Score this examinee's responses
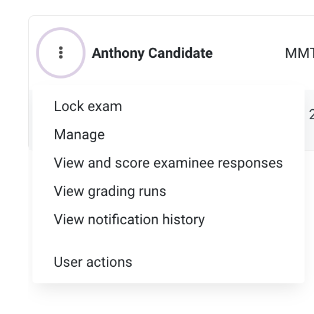Screen dimensions: 314x314 coord(168,163)
